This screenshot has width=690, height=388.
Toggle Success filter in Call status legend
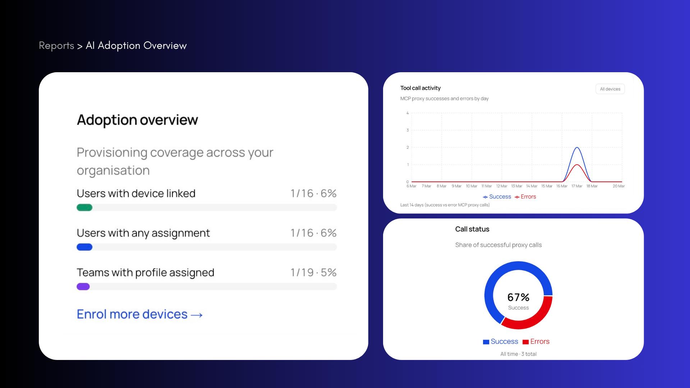point(500,341)
